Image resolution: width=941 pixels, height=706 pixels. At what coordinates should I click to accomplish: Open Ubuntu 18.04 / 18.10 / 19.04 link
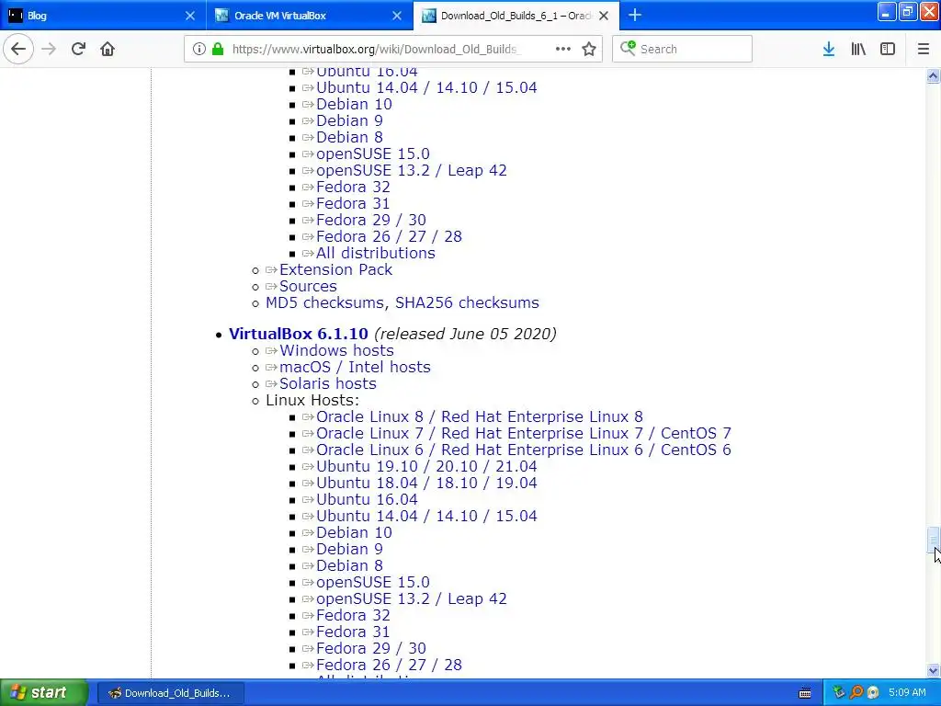(426, 483)
